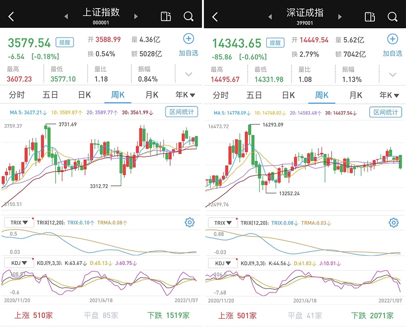Viewport: 406px width, 327px height.
Task: Tap TRMA:0.03 value on 深证成指
Action: [x=316, y=223]
